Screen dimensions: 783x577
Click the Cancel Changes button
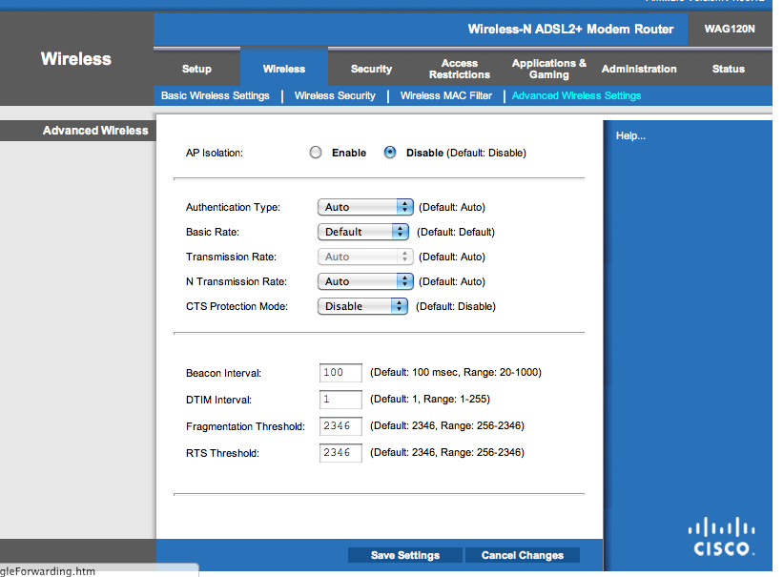(523, 555)
